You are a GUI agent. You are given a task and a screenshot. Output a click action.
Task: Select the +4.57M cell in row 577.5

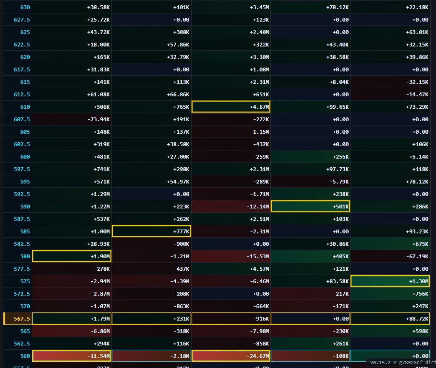231,269
